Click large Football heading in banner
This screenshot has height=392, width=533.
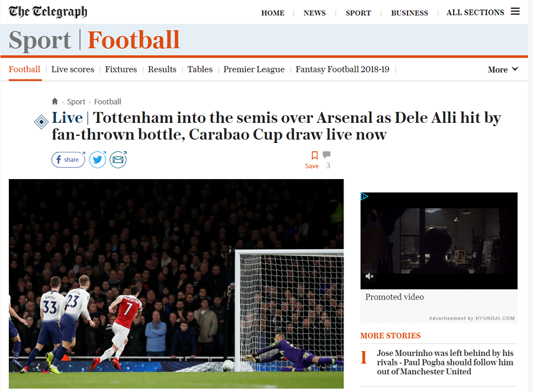pos(133,40)
